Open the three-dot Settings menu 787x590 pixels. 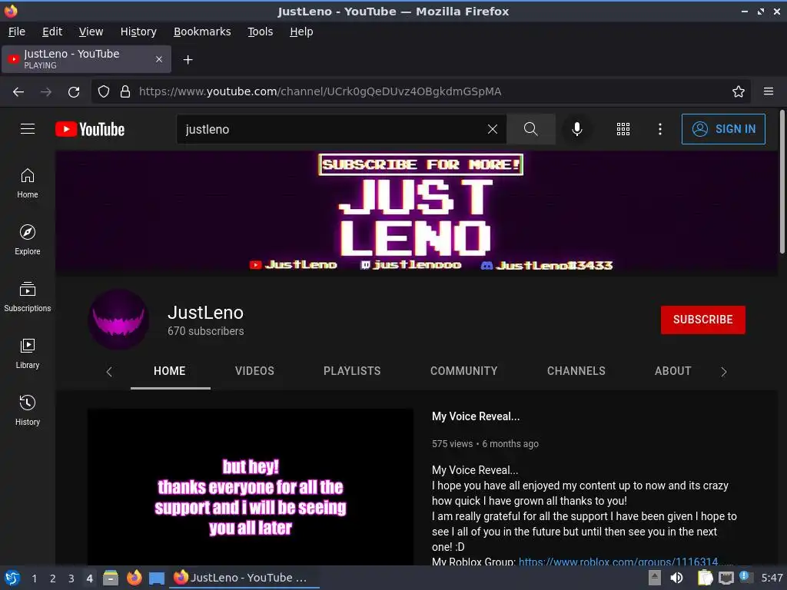tap(660, 129)
